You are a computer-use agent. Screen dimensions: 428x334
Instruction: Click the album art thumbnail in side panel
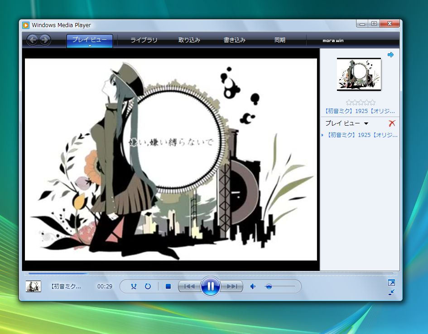[359, 74]
